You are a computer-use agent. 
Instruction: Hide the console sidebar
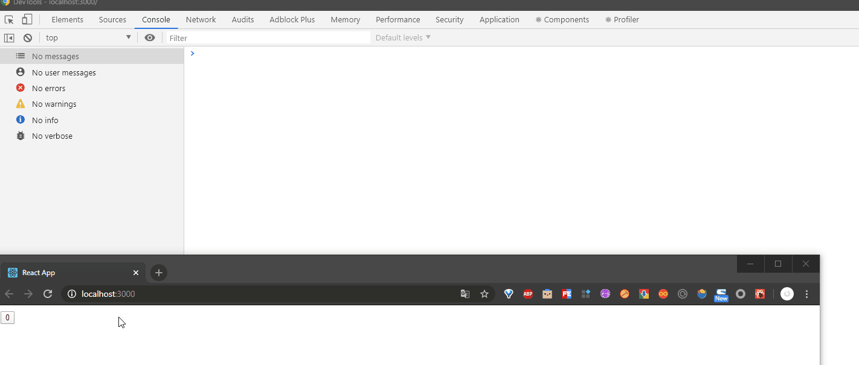pos(9,37)
